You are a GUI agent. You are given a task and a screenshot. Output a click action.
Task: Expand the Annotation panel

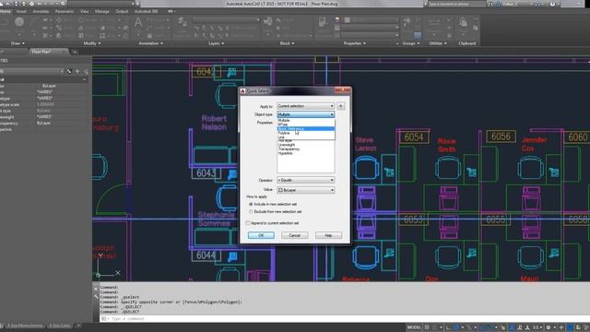coord(150,43)
